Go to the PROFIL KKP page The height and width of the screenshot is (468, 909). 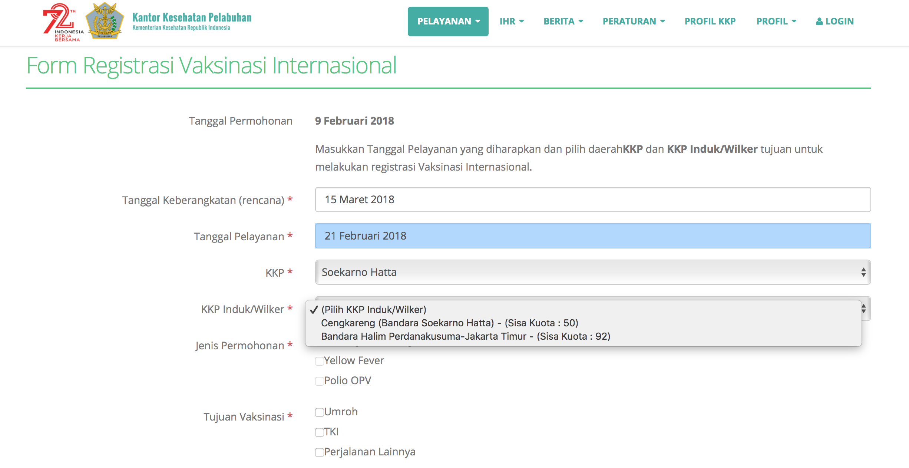coord(710,21)
